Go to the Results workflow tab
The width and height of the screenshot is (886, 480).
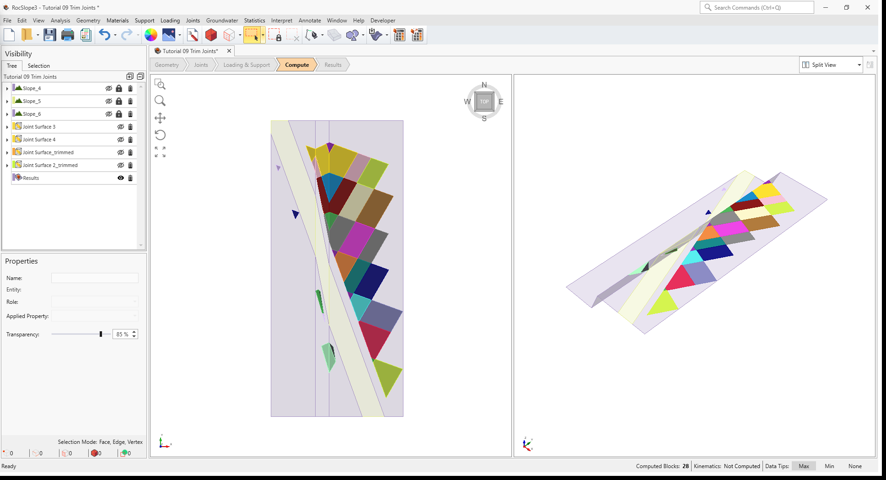coord(333,65)
